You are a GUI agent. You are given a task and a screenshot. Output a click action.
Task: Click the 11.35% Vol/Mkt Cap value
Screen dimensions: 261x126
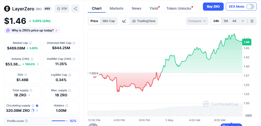tap(61, 64)
